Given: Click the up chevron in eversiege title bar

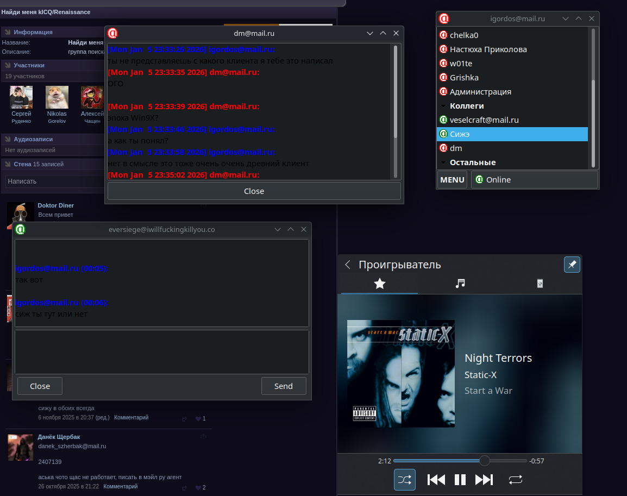Looking at the screenshot, I should coord(291,229).
